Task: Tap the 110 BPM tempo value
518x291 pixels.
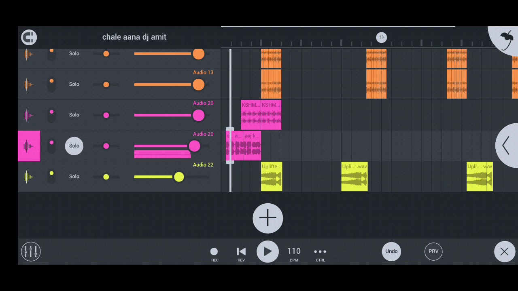Action: 294,254
